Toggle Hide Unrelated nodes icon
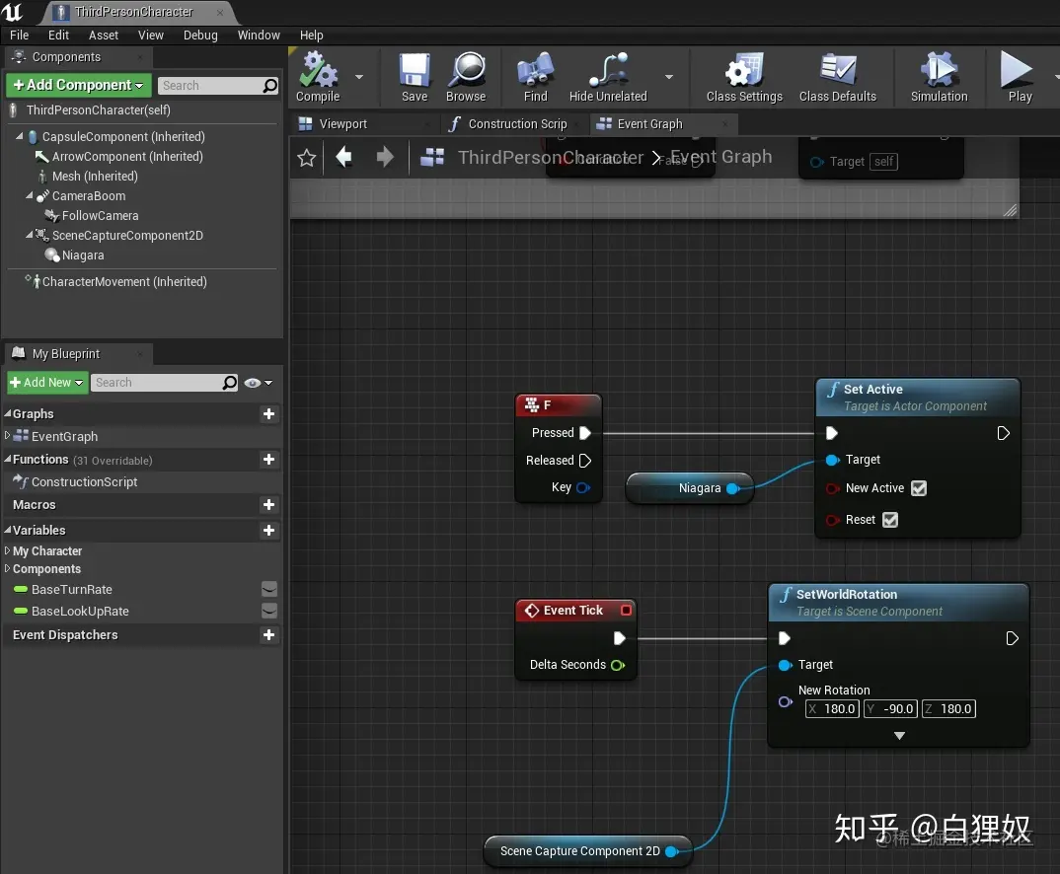1060x874 pixels. (608, 70)
